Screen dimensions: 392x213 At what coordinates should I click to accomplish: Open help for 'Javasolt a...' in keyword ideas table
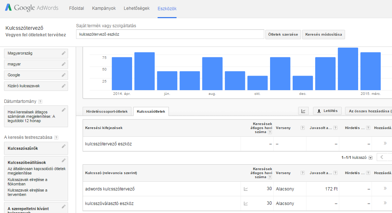coord(335,173)
